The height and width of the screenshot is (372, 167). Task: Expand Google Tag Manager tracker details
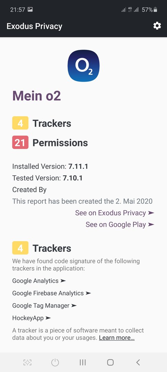click(x=44, y=306)
